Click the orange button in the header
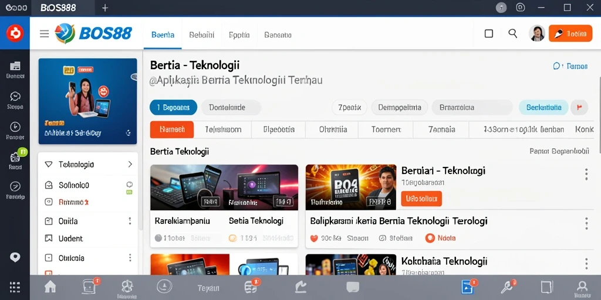The width and height of the screenshot is (601, 300). pyautogui.click(x=570, y=33)
